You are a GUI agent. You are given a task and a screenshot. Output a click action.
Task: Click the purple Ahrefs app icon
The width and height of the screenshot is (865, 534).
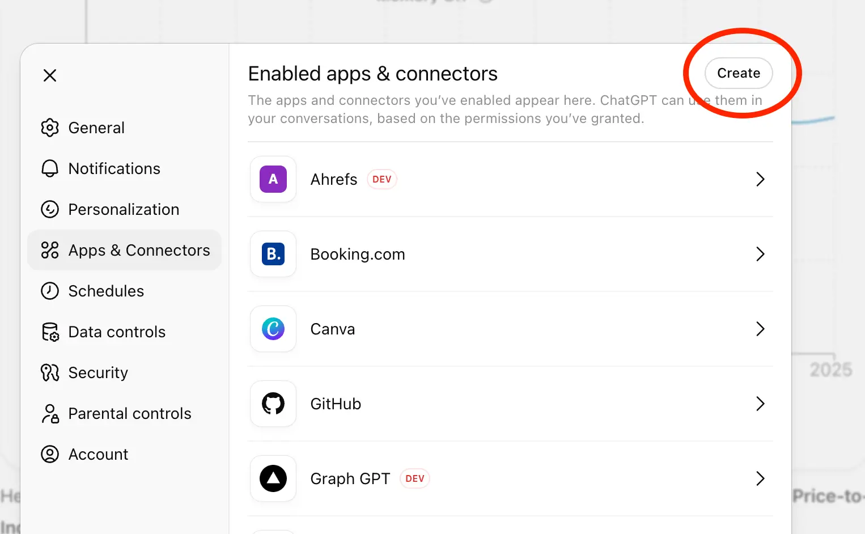coord(273,179)
